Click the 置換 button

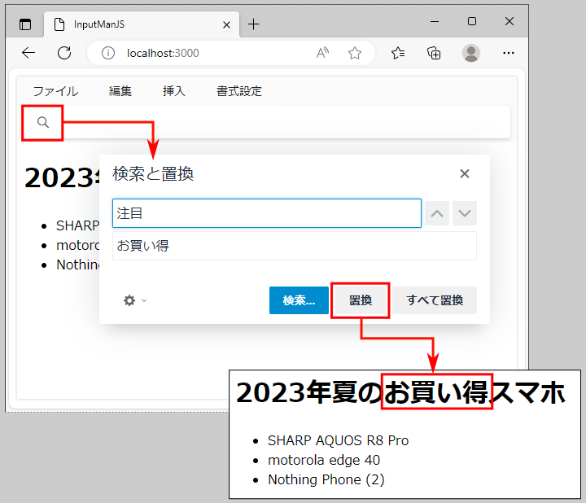click(361, 300)
